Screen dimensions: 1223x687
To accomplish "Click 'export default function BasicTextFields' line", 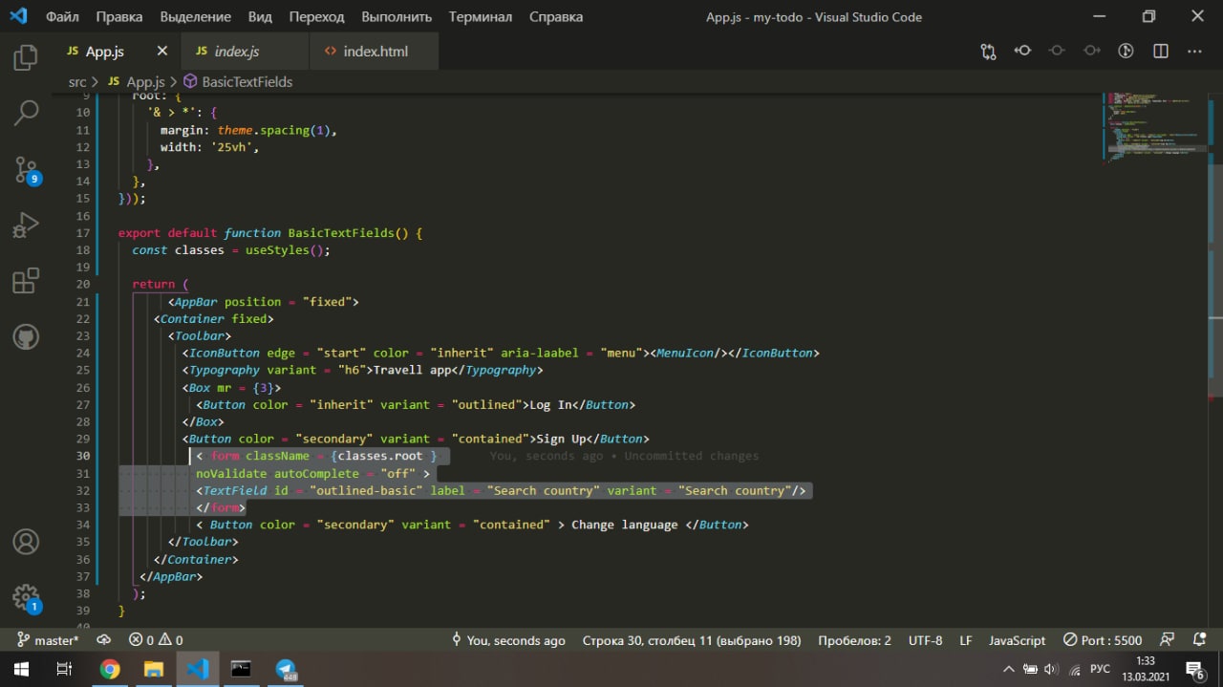I will coord(270,232).
